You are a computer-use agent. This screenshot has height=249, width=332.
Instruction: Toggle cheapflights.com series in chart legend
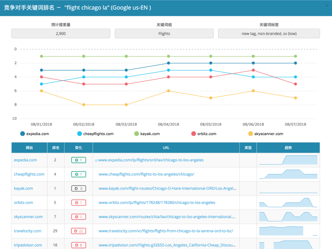tap(95, 134)
